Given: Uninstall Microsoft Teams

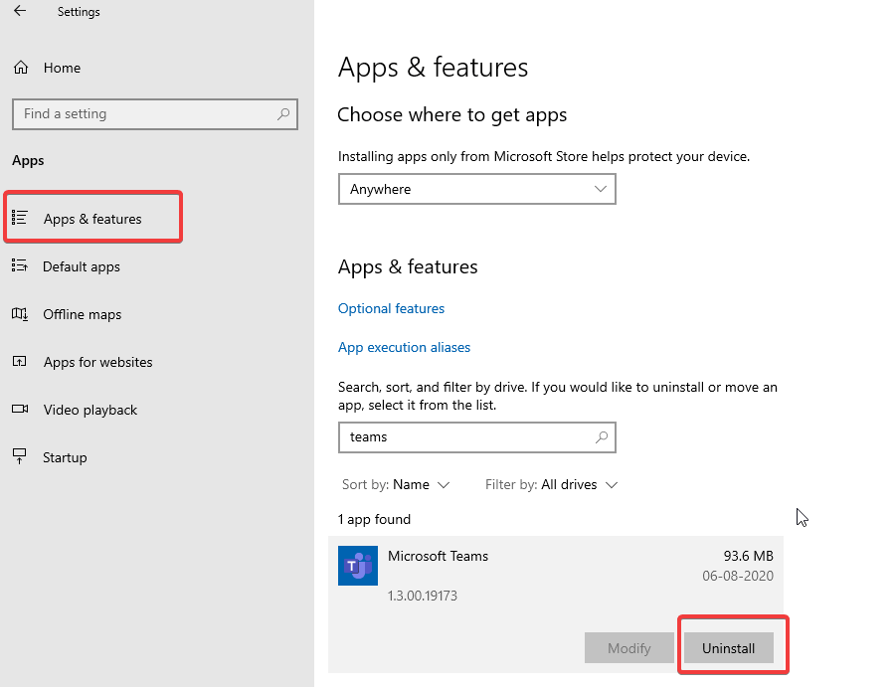Looking at the screenshot, I should pos(730,647).
